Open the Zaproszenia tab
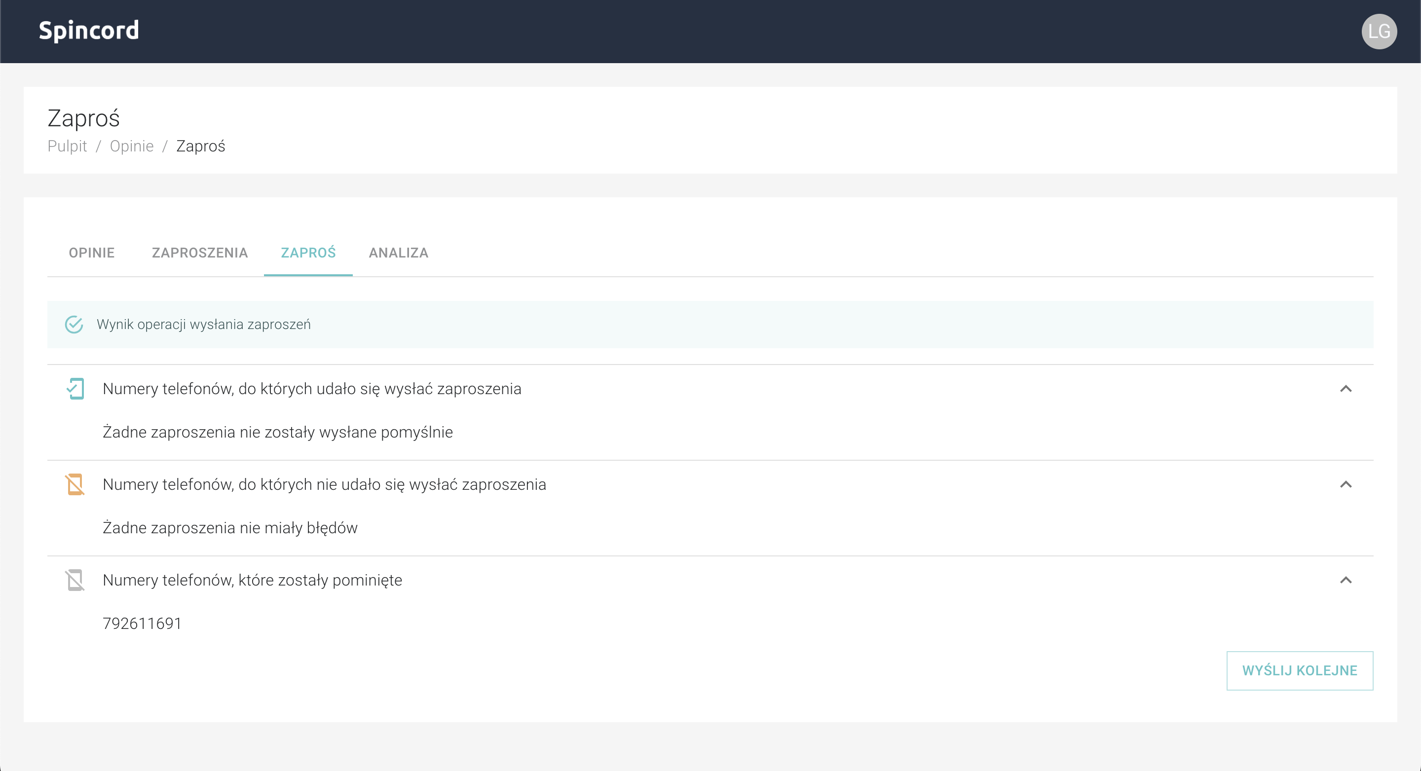Screen dimensions: 1421x771 coord(200,253)
